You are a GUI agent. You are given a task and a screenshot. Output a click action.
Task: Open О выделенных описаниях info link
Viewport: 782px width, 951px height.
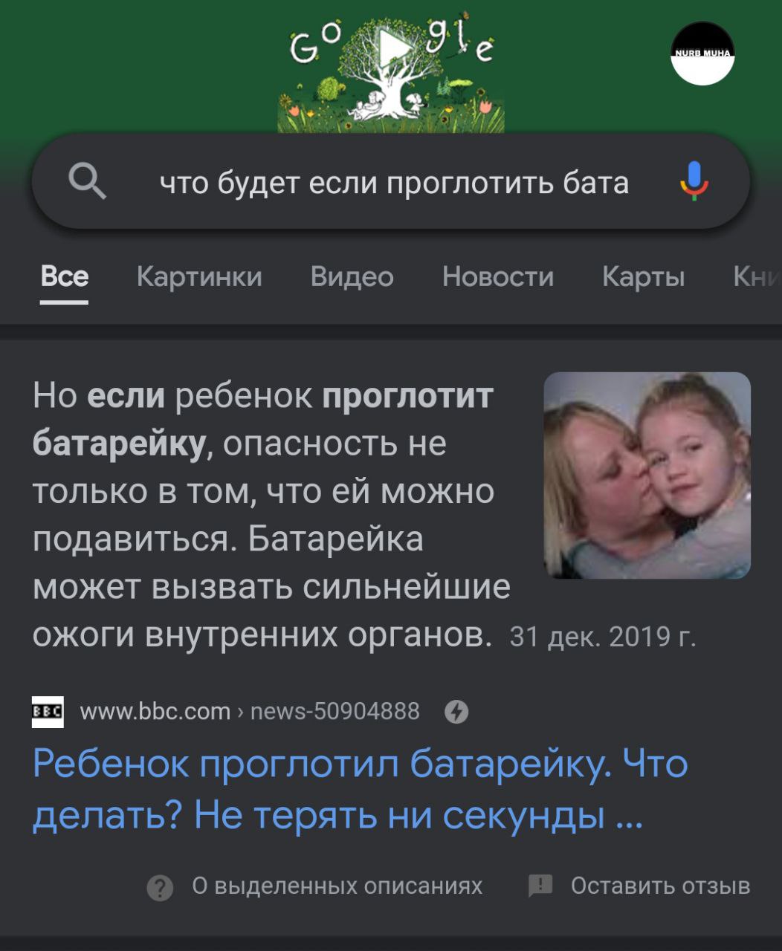pyautogui.click(x=337, y=886)
